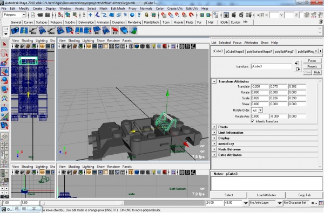Open the Edit Mesh menu

[118, 9]
